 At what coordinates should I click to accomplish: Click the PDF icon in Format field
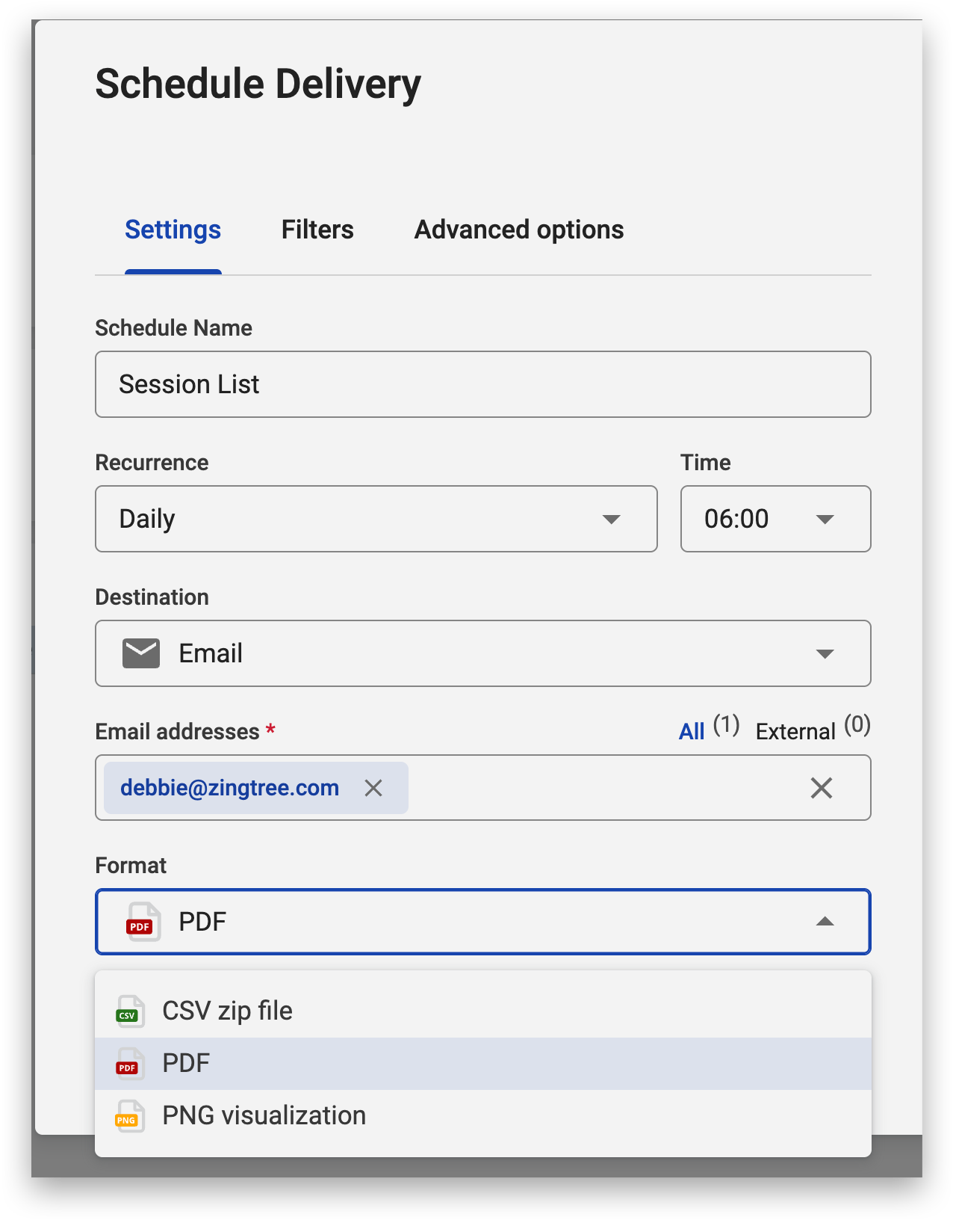(x=143, y=922)
